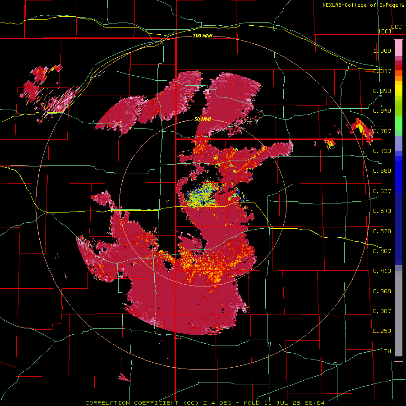The width and height of the screenshot is (406, 406).
Task: Click the 0.520 color scale value
Action: coord(382,231)
